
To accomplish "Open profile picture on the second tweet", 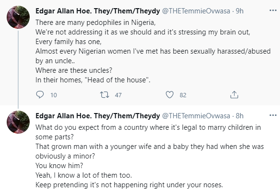I will click(x=18, y=122).
